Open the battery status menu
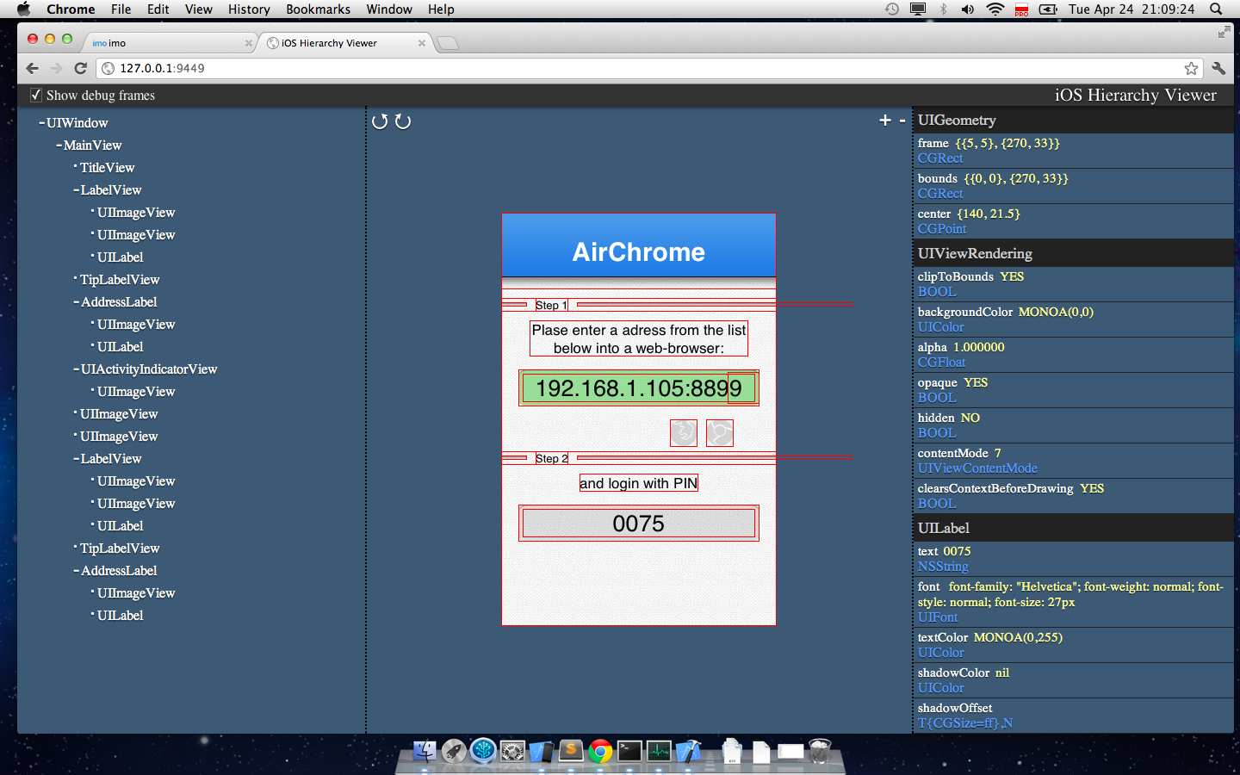1240x775 pixels. coord(1048,9)
